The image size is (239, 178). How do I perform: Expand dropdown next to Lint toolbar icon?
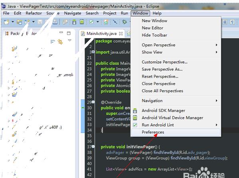click(97, 22)
